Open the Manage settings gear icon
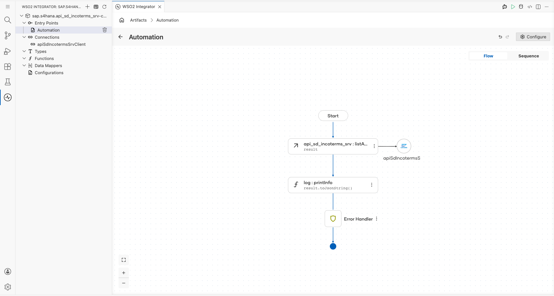Image resolution: width=554 pixels, height=296 pixels. click(x=8, y=287)
